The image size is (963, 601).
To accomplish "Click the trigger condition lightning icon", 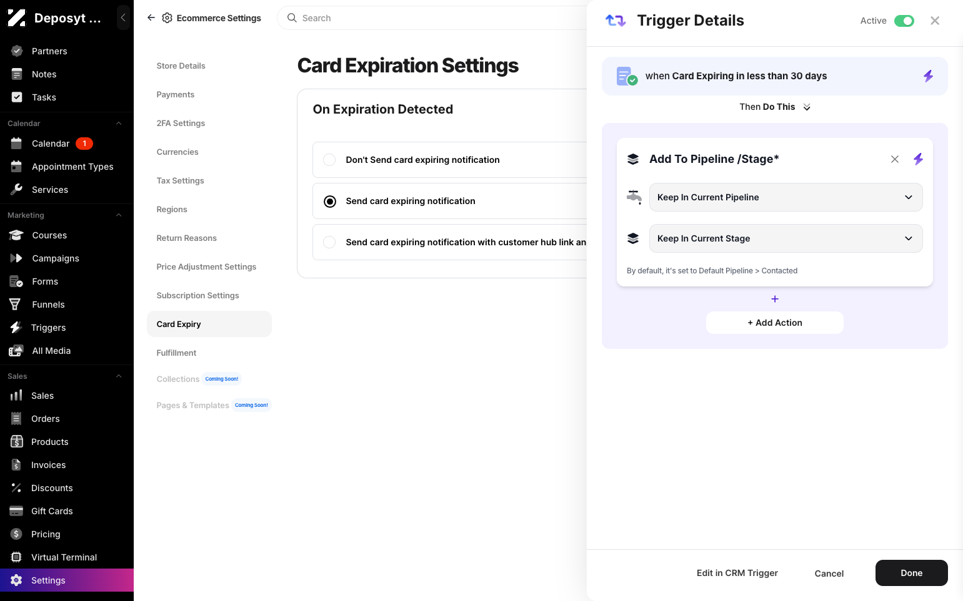I will pos(929,76).
